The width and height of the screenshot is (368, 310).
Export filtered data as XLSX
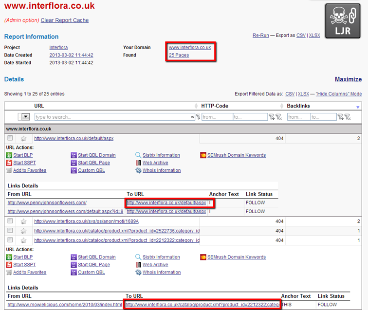[303, 94]
